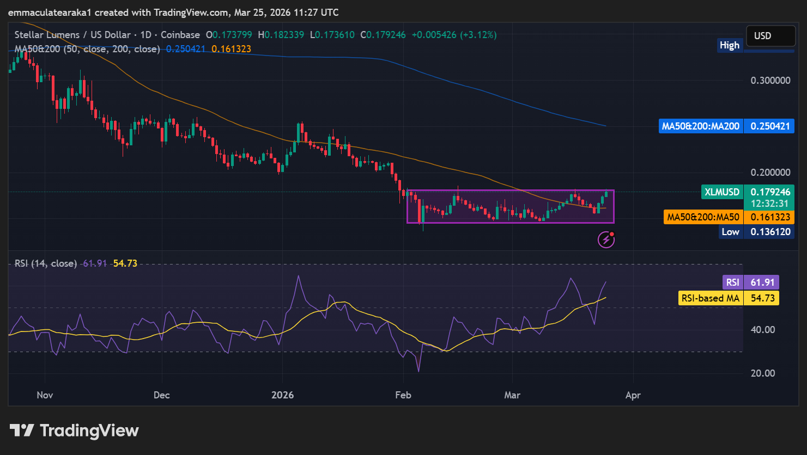Screen dimensions: 807x455
Task: Click the High price label
Action: pyautogui.click(x=729, y=46)
